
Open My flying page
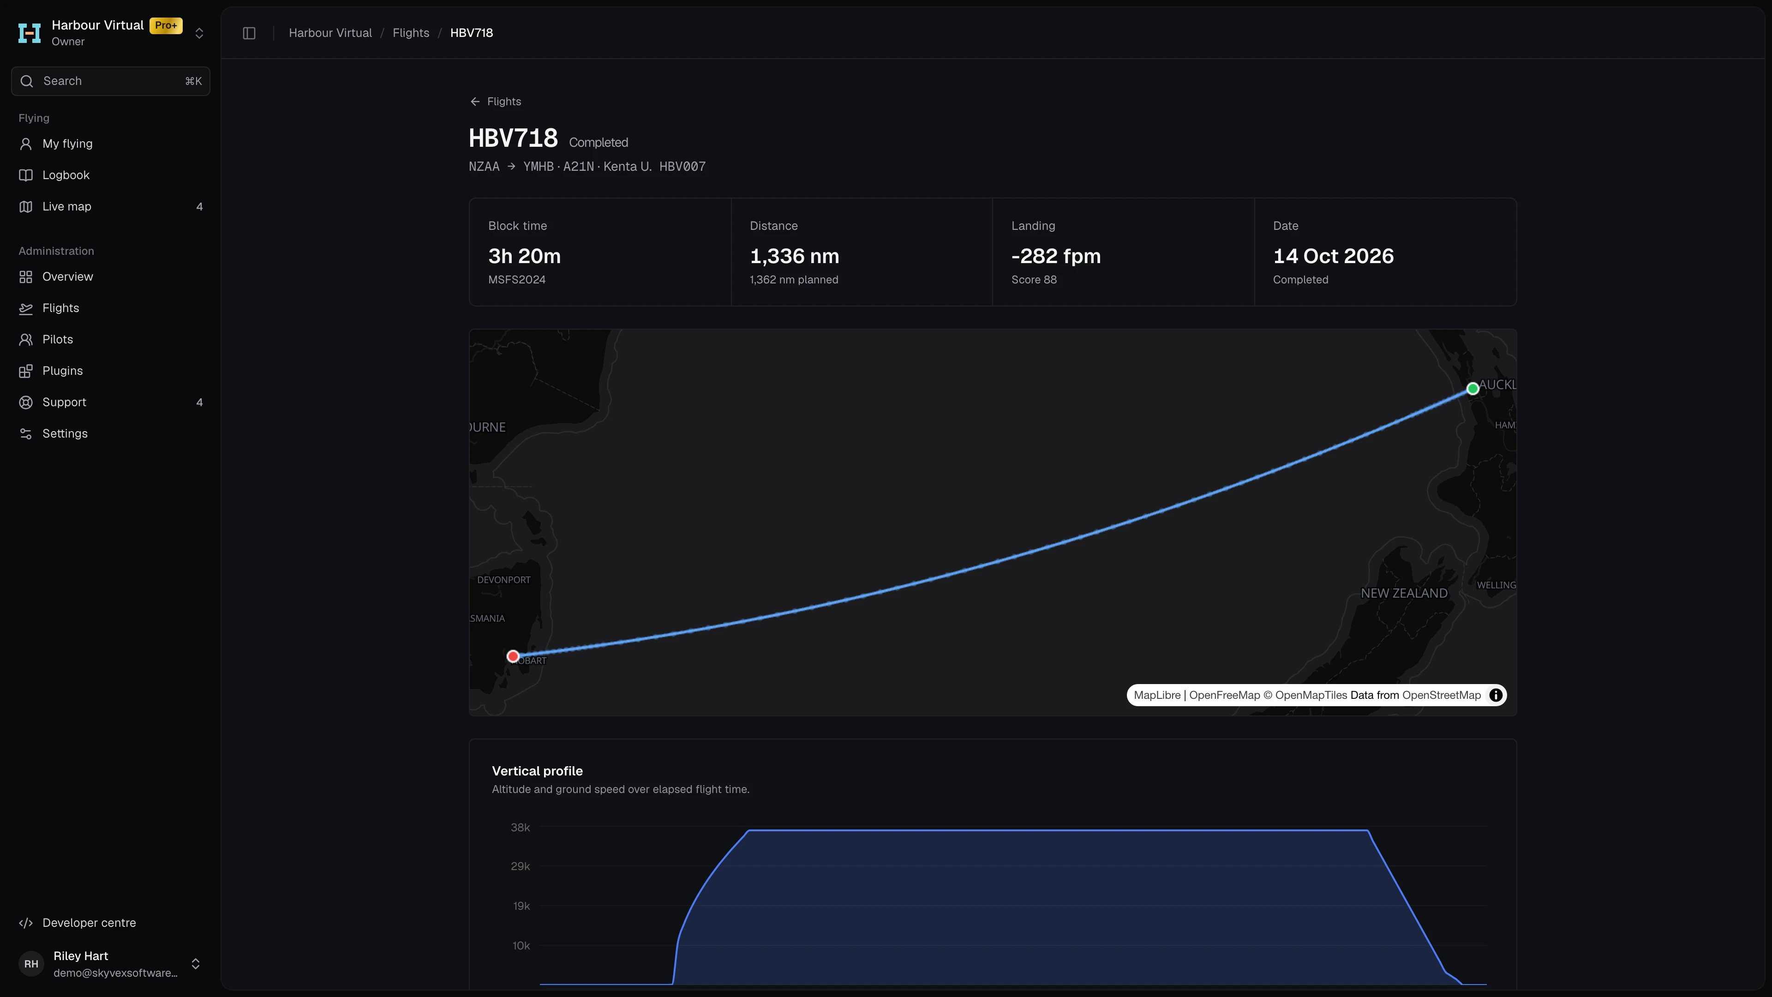pos(111,144)
